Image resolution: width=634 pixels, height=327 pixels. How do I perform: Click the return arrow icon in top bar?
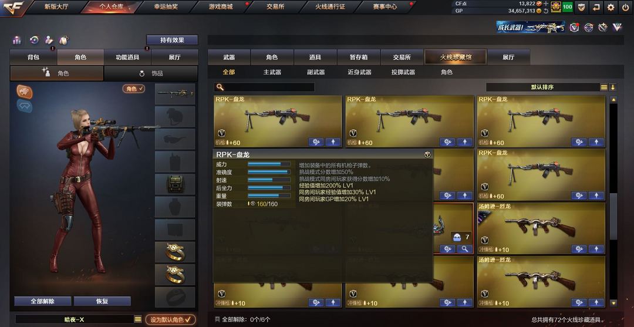596,7
